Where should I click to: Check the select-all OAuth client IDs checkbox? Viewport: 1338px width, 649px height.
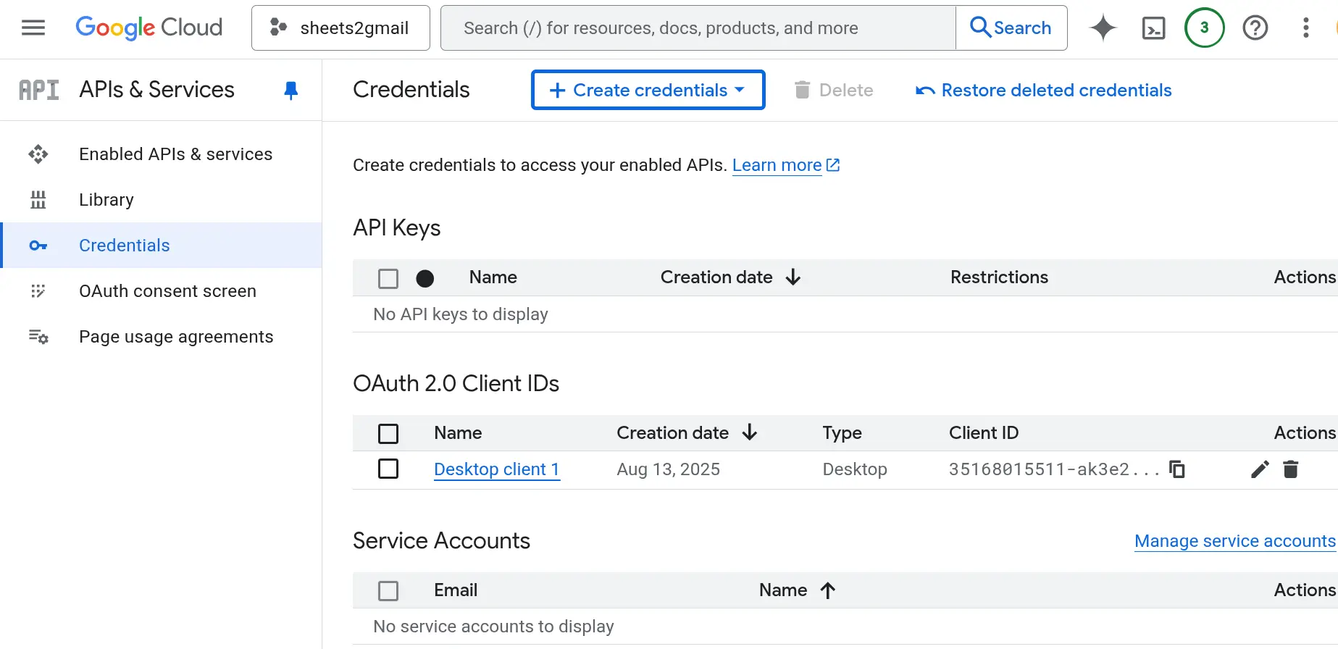(388, 433)
